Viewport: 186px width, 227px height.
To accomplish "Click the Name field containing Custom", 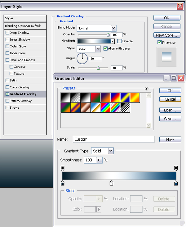I will (113, 139).
